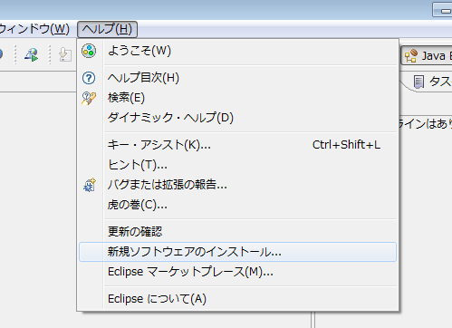
Task: Minimize the Eclipse window
Action: pyautogui.click(x=442, y=11)
